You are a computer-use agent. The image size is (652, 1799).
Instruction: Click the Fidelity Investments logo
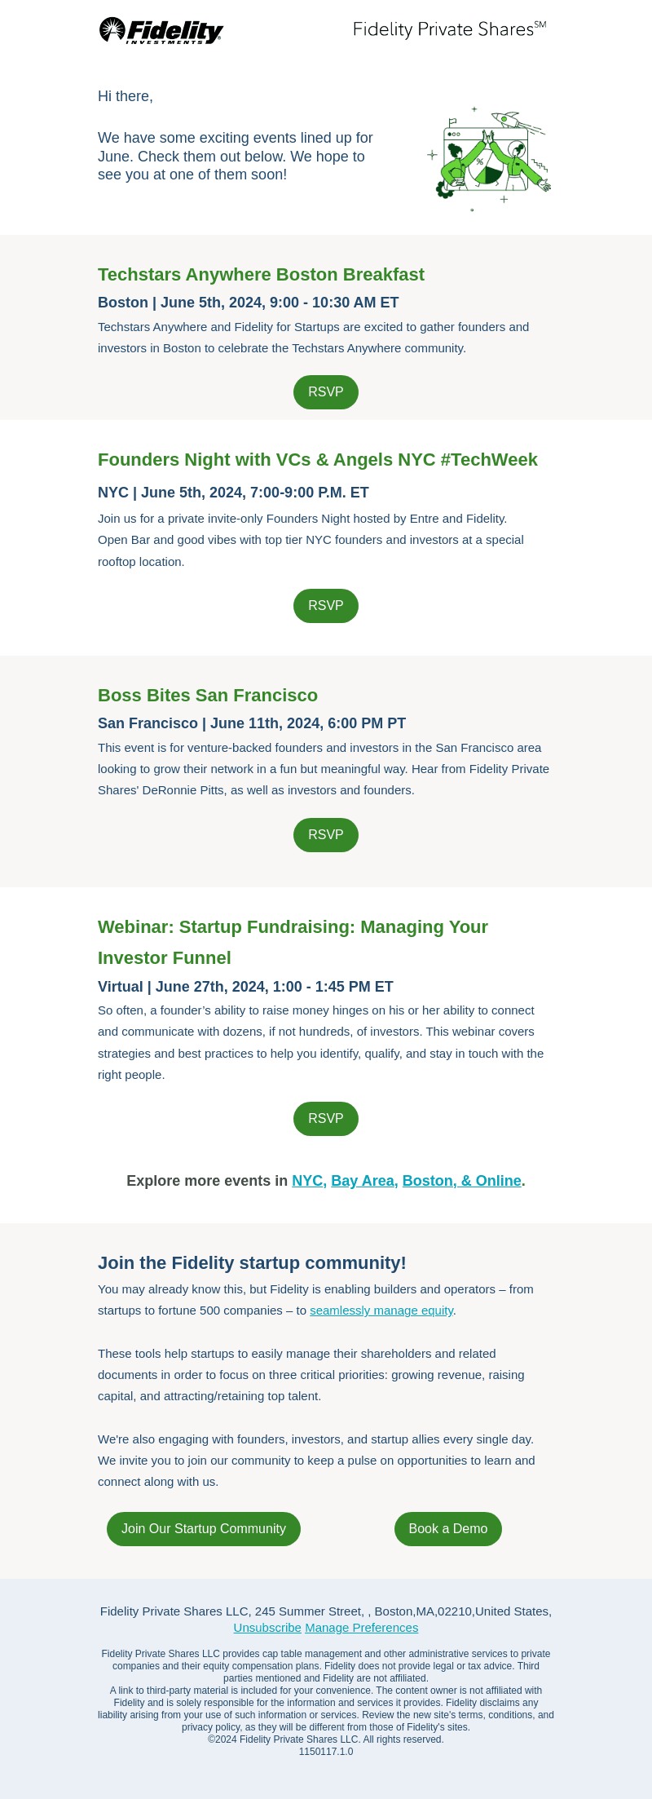[161, 30]
